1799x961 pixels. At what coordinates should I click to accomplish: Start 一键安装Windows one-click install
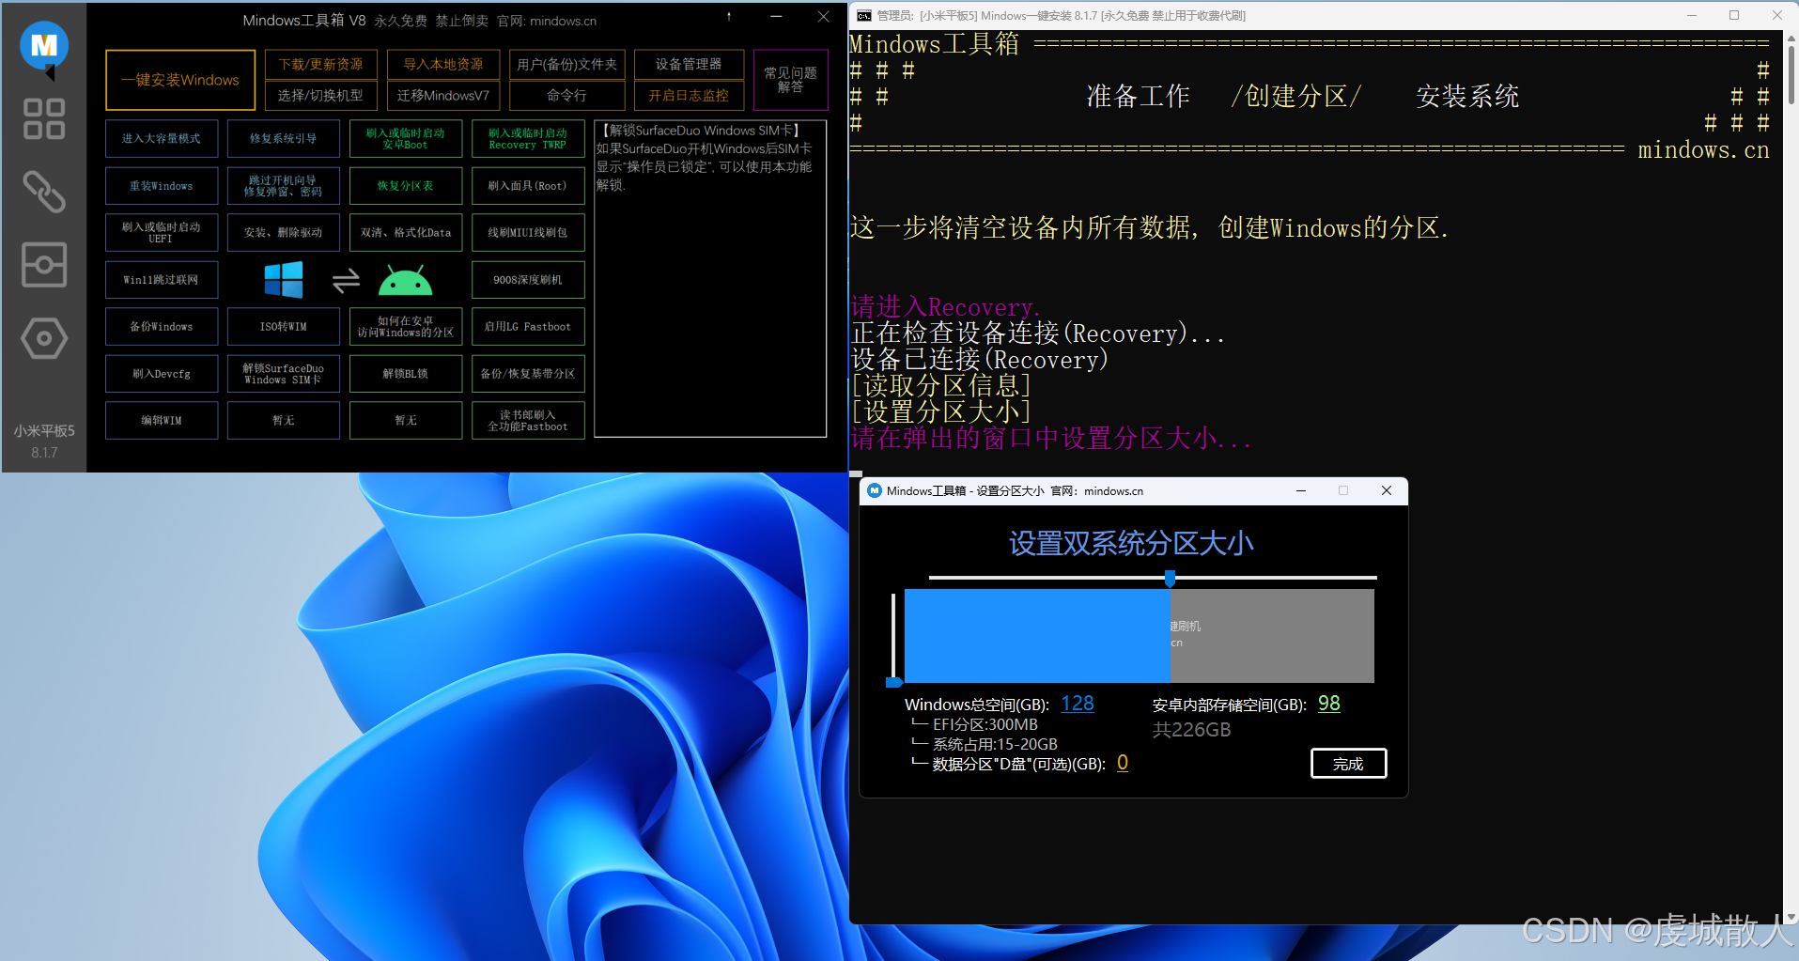180,80
